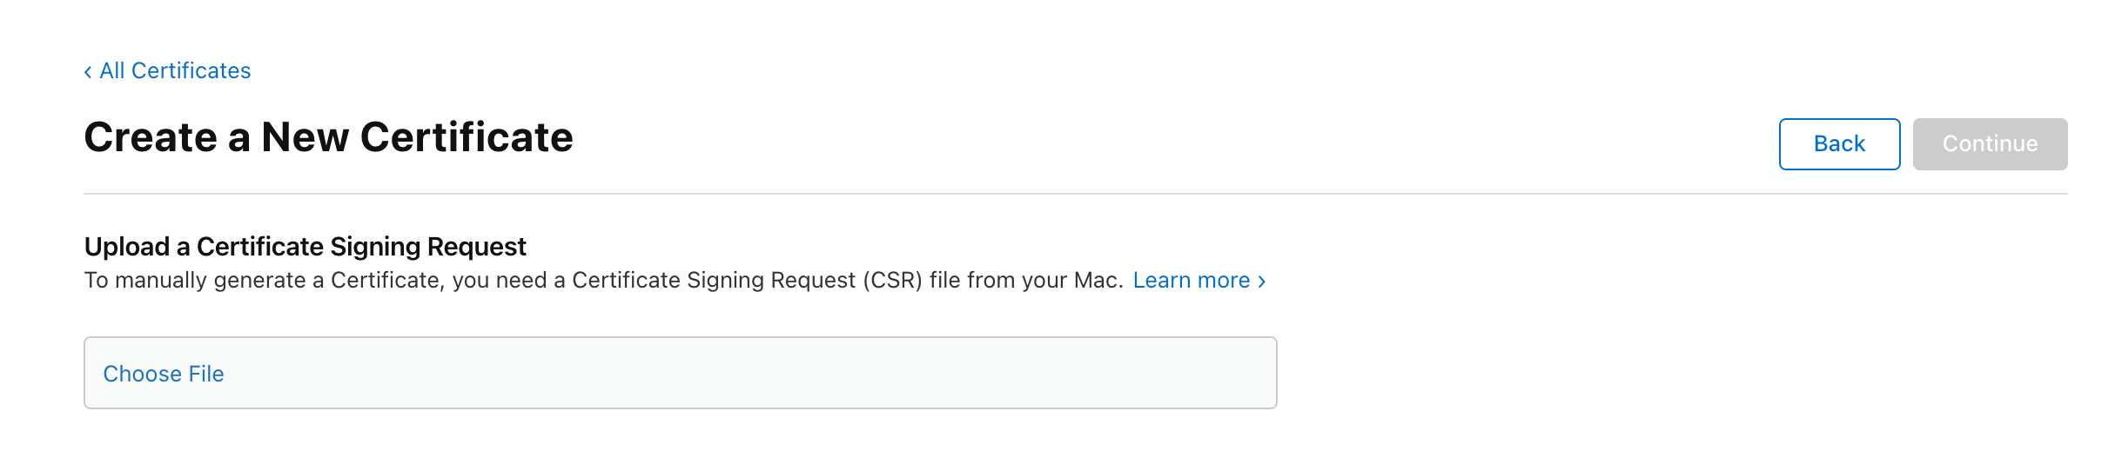
Task: Click the word 'Create' in the title
Action: 151,137
